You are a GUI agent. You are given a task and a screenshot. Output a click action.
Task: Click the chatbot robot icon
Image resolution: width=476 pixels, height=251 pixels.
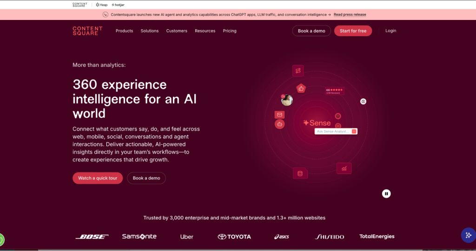coord(279,124)
